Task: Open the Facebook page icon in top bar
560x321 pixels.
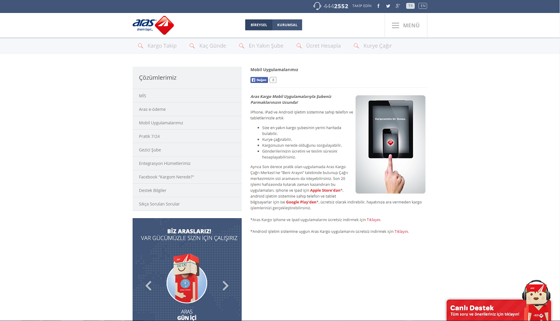Action: coord(379,6)
